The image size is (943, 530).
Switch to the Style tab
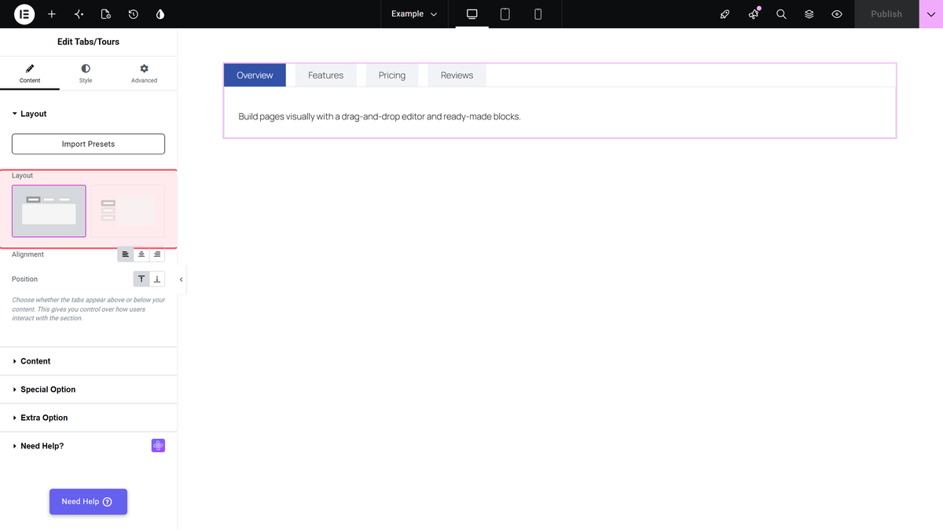pyautogui.click(x=86, y=74)
